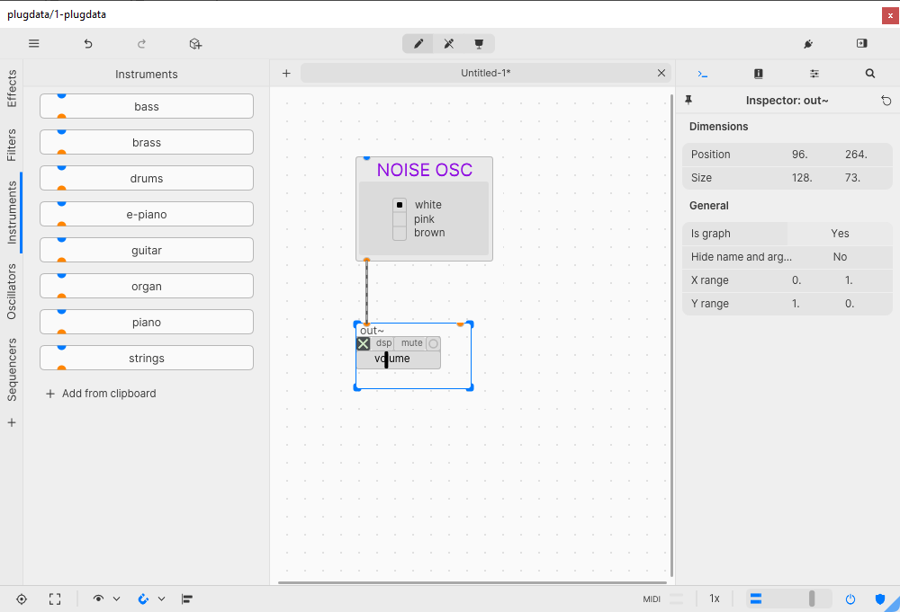Open the main hamburger menu
Screen dimensions: 900x612
pyautogui.click(x=34, y=43)
